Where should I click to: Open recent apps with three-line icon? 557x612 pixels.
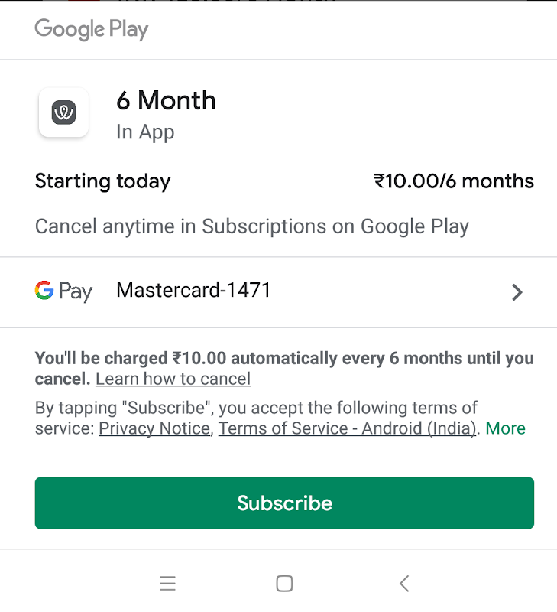pos(168,584)
